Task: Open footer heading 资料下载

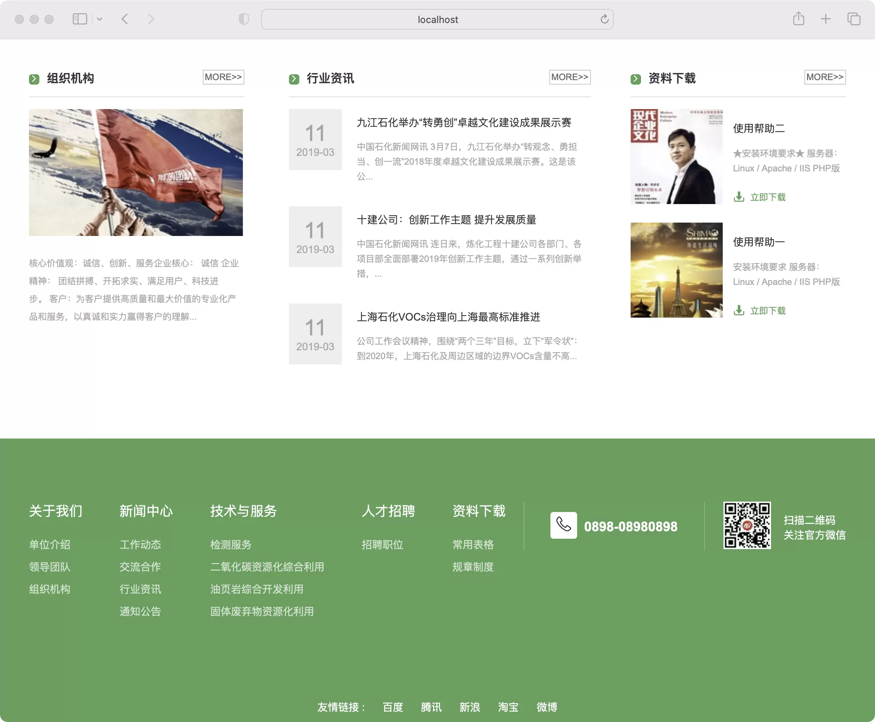Action: click(x=479, y=511)
